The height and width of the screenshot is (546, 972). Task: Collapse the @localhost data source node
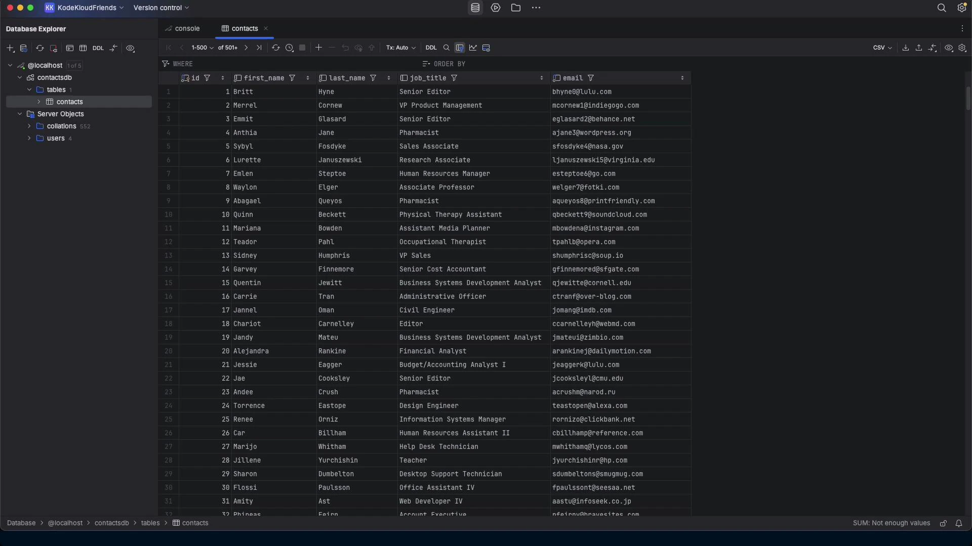coord(10,65)
